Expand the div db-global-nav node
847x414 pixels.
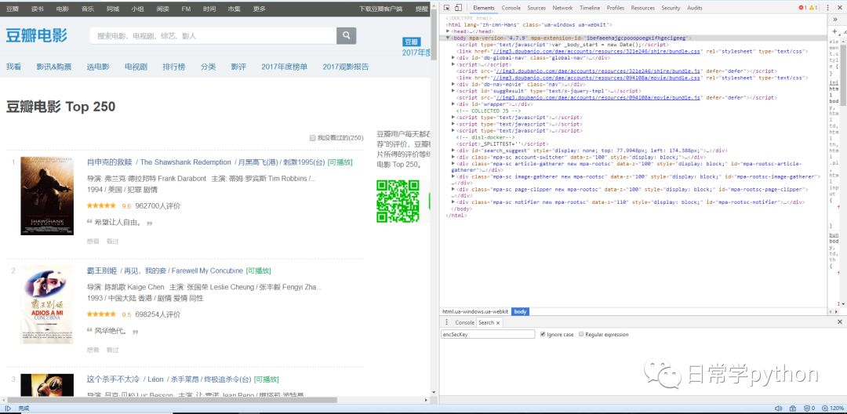tap(454, 58)
